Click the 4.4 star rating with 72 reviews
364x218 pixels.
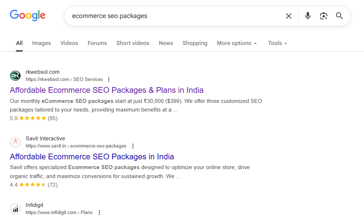coord(34,185)
